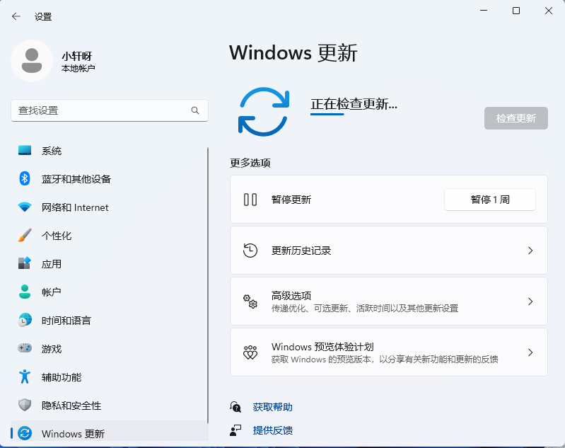The width and height of the screenshot is (565, 448).
Task: Click the 帐户 person icon
Action: tap(25, 292)
